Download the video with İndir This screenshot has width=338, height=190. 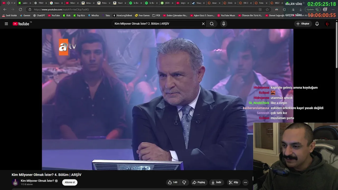[x=216, y=182]
